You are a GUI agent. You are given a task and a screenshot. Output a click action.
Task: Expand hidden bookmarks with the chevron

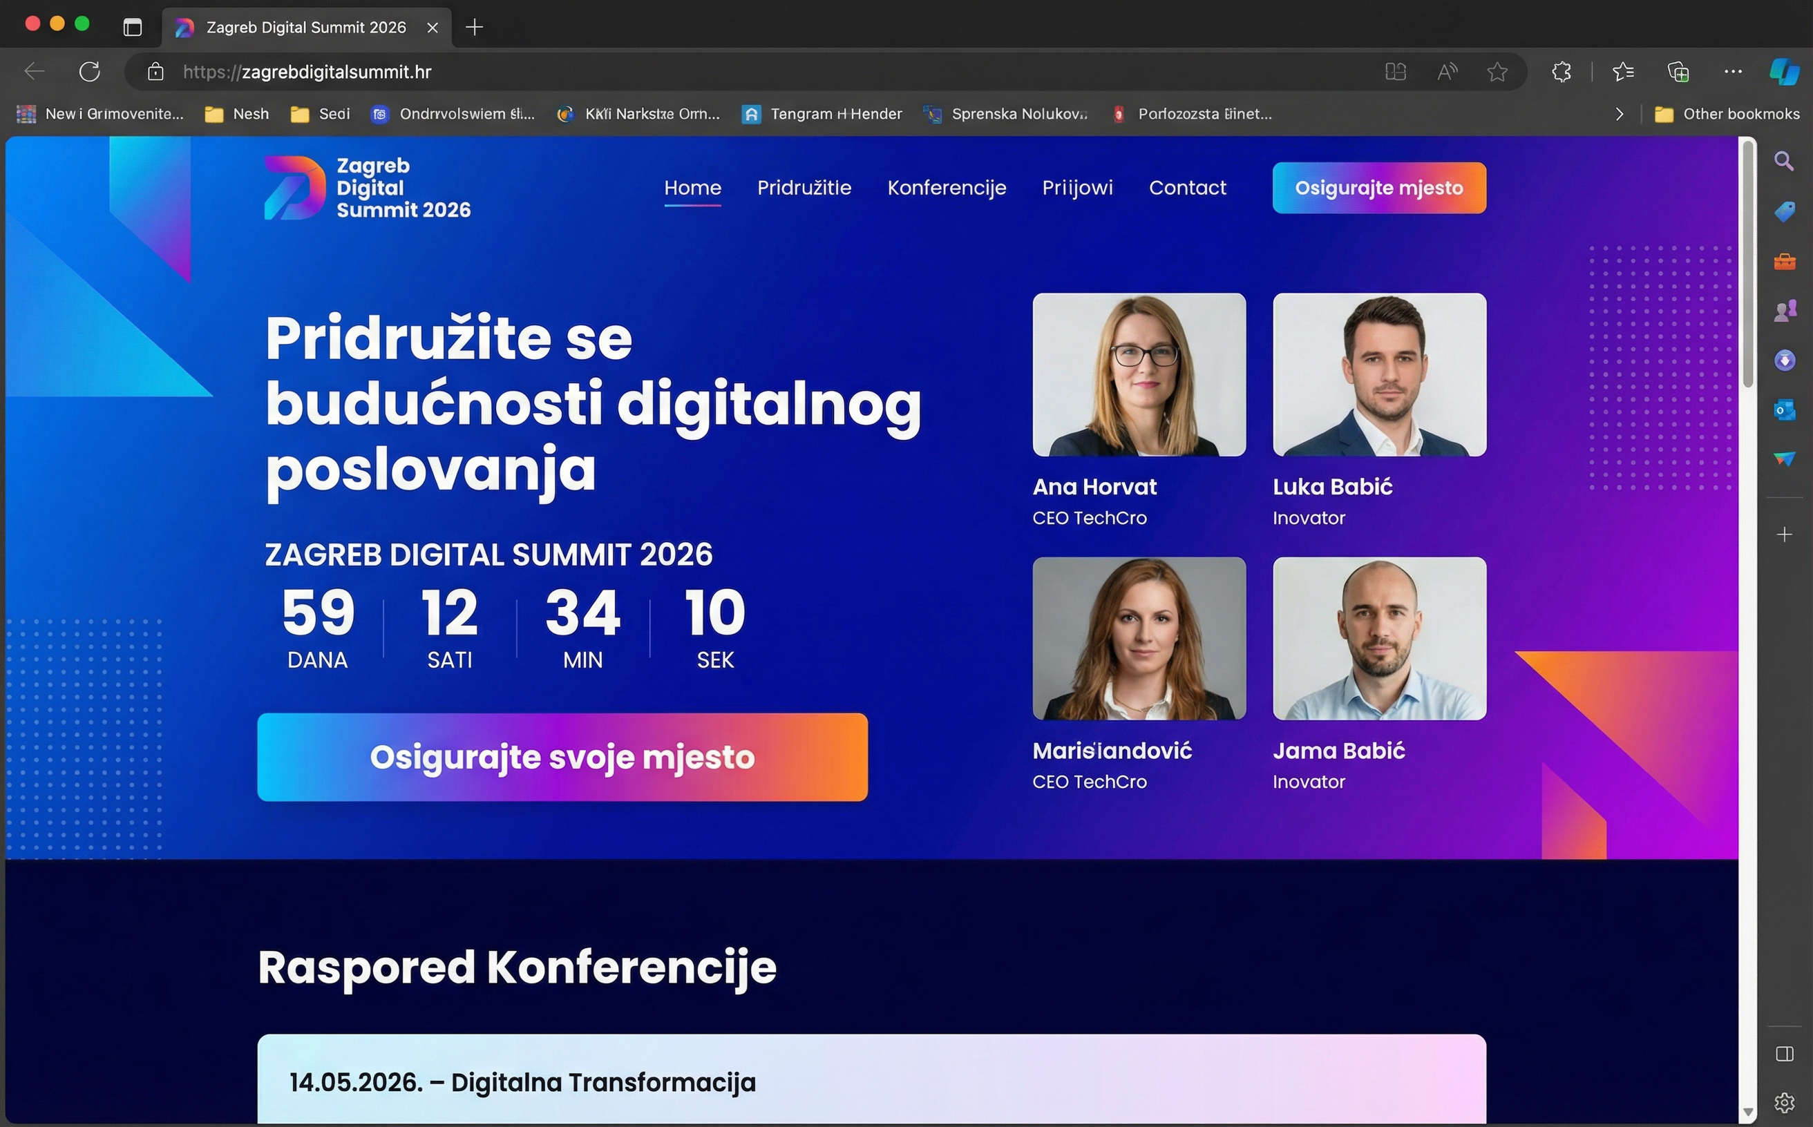click(x=1619, y=113)
